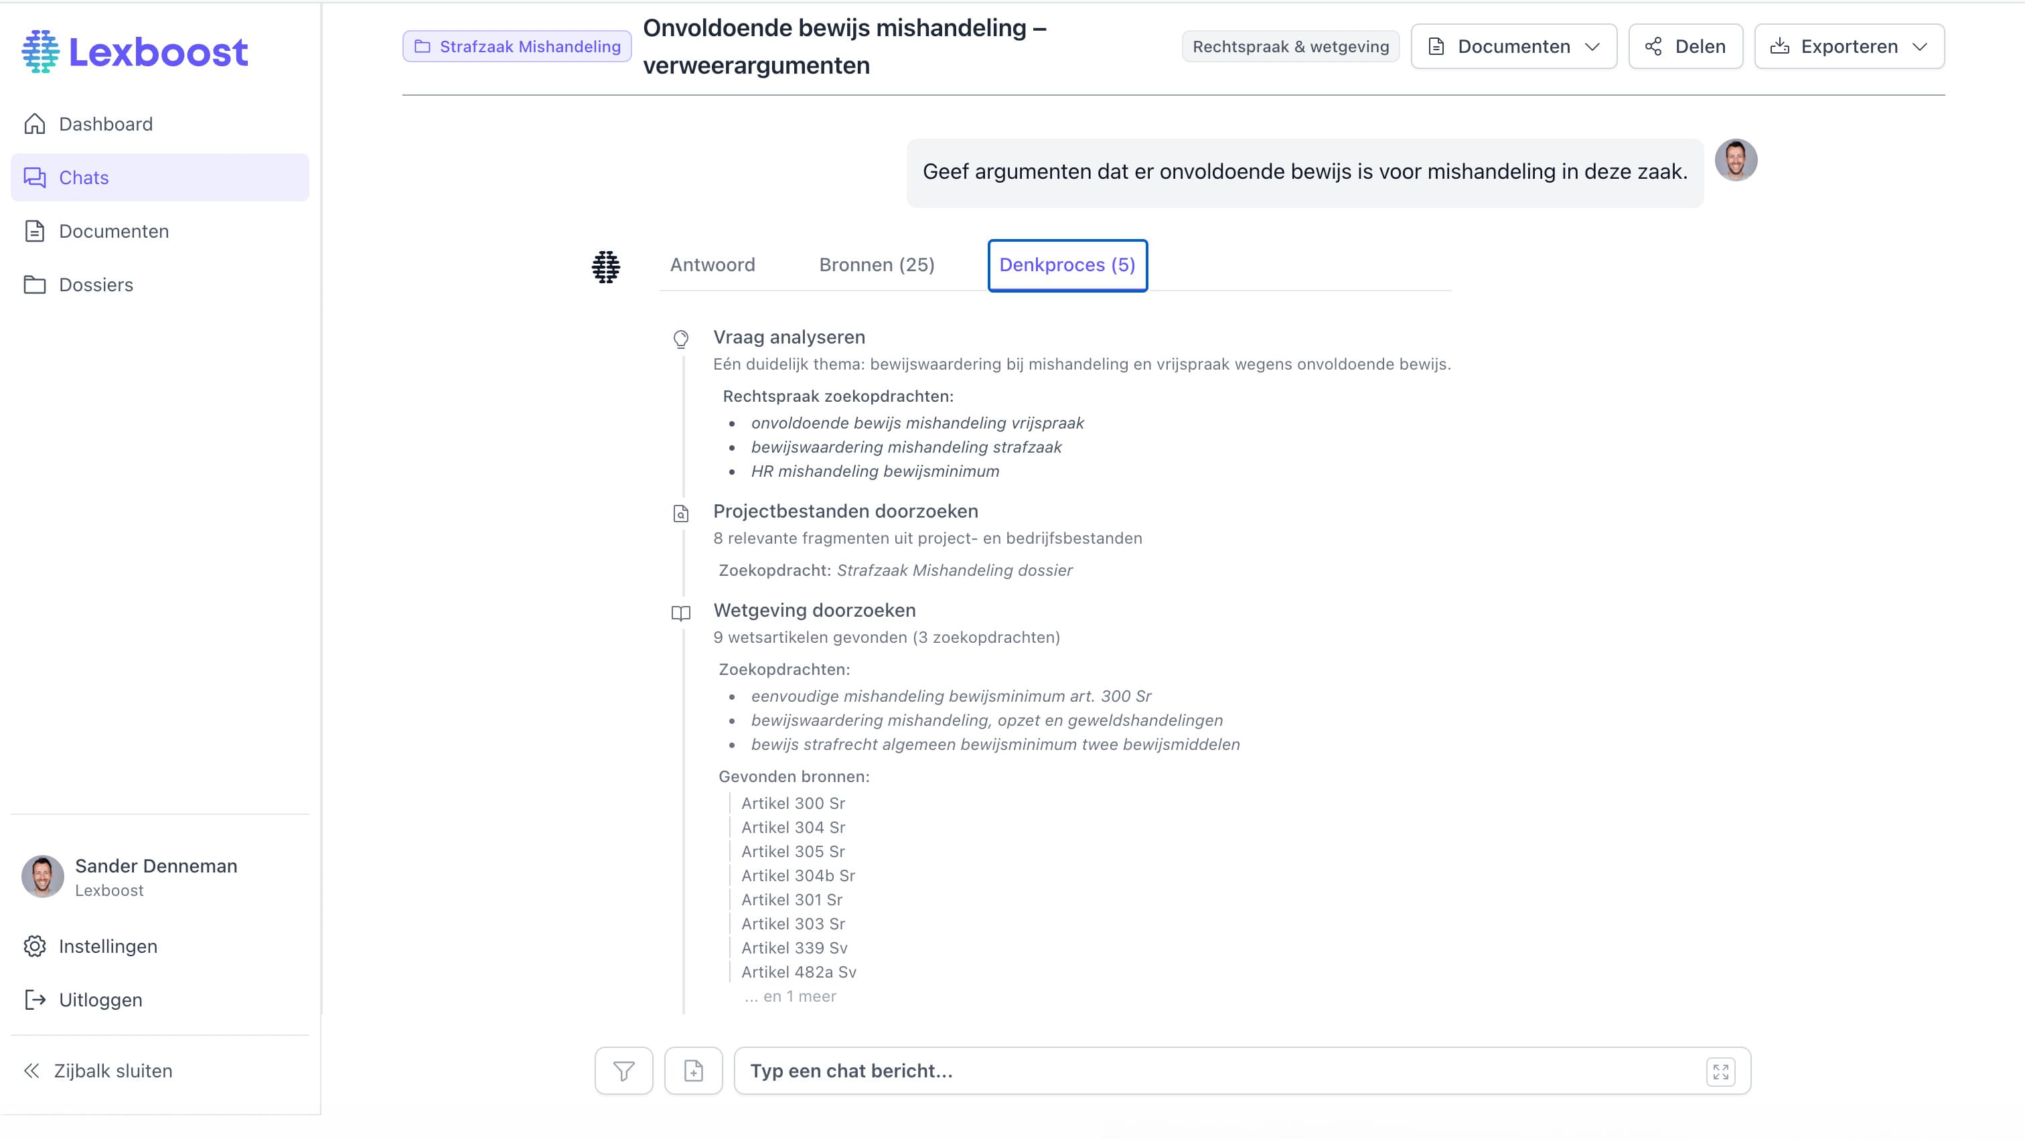Switch to the Antwoord tab
This screenshot has height=1139, width=2025.
coord(712,265)
